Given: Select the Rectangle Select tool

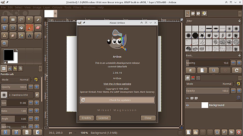Looking at the screenshot, I should click(x=13, y=20).
